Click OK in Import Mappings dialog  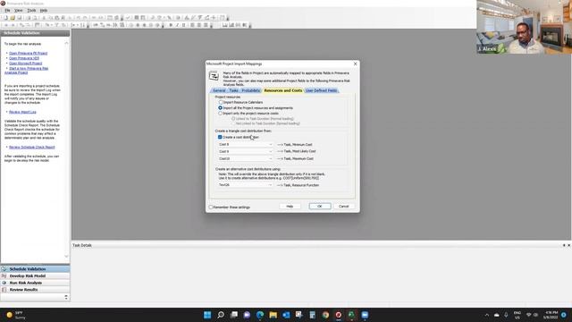320,207
